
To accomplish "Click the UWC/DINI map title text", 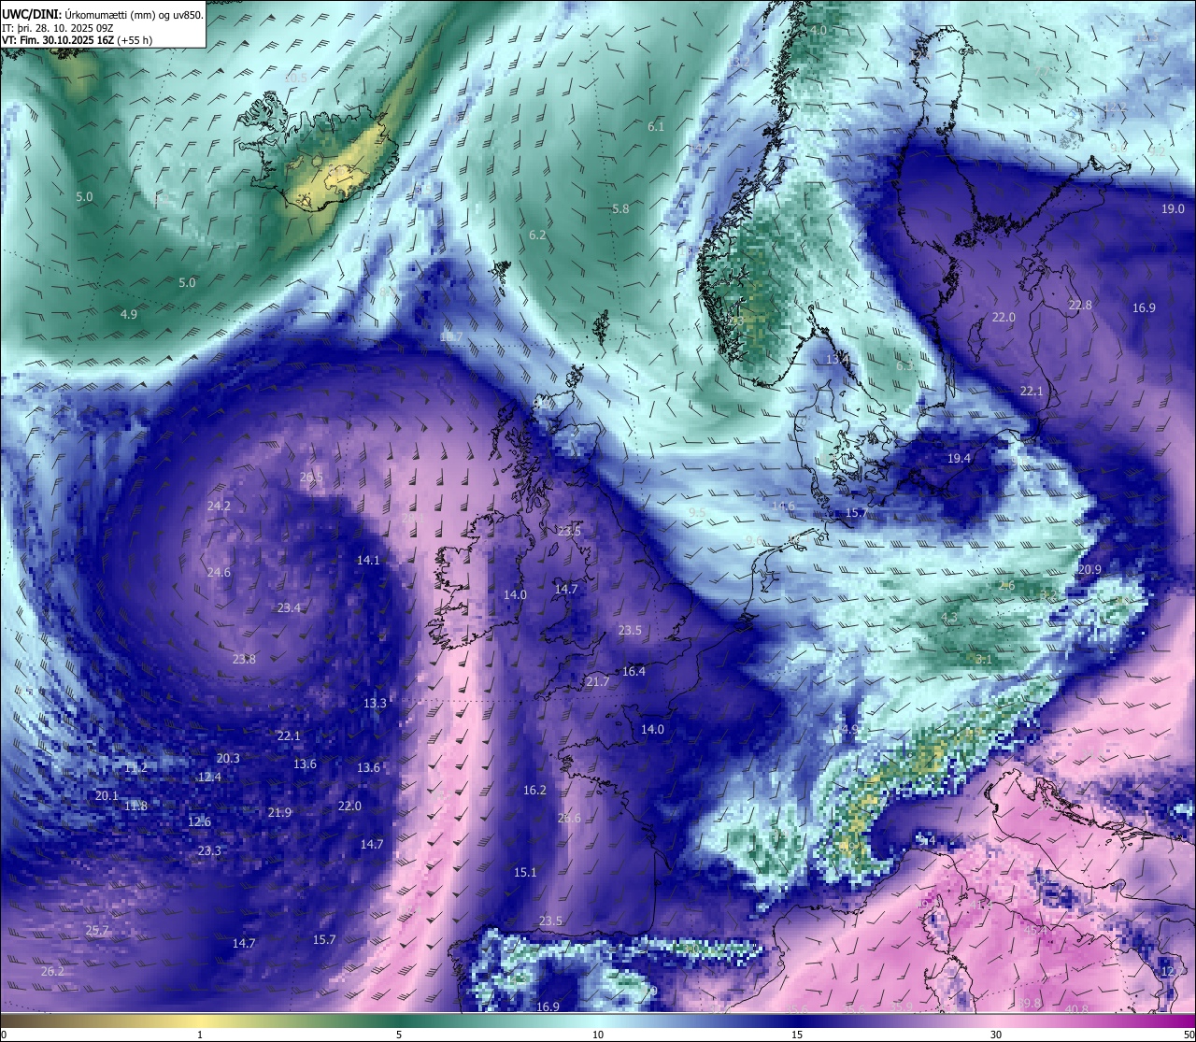I will pyautogui.click(x=103, y=14).
